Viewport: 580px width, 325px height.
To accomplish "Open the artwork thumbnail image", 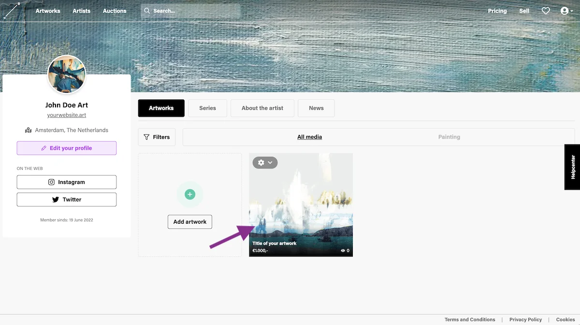I will pyautogui.click(x=301, y=205).
